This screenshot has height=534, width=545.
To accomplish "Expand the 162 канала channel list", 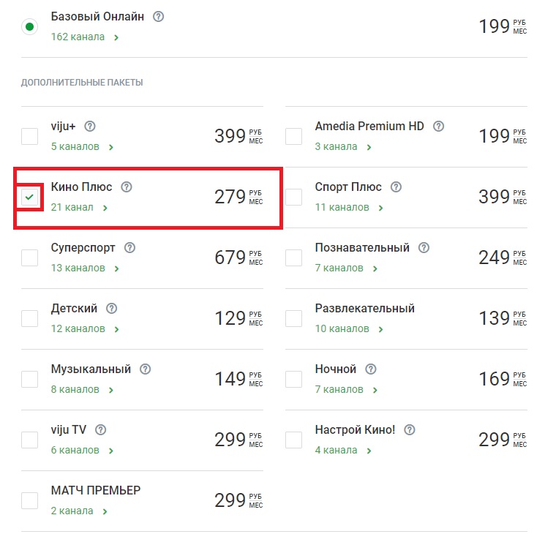I will 85,37.
